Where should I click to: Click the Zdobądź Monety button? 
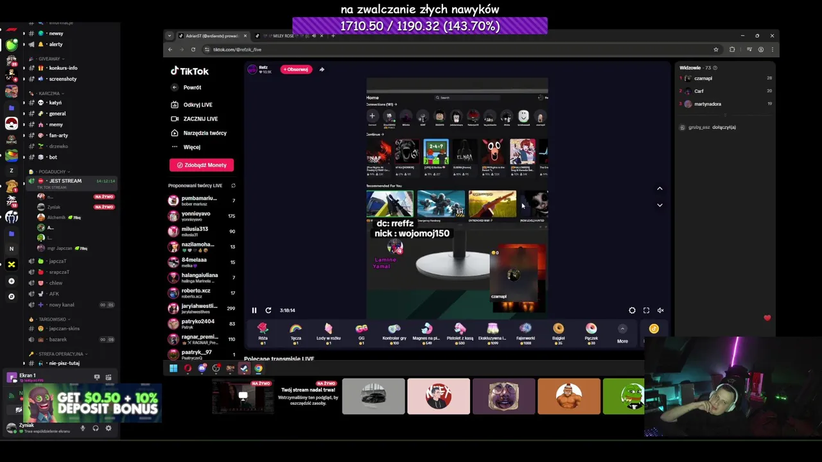click(x=202, y=165)
